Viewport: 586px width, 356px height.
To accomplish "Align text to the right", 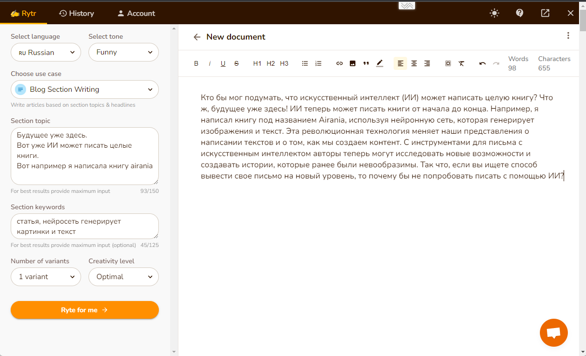I will coord(427,63).
